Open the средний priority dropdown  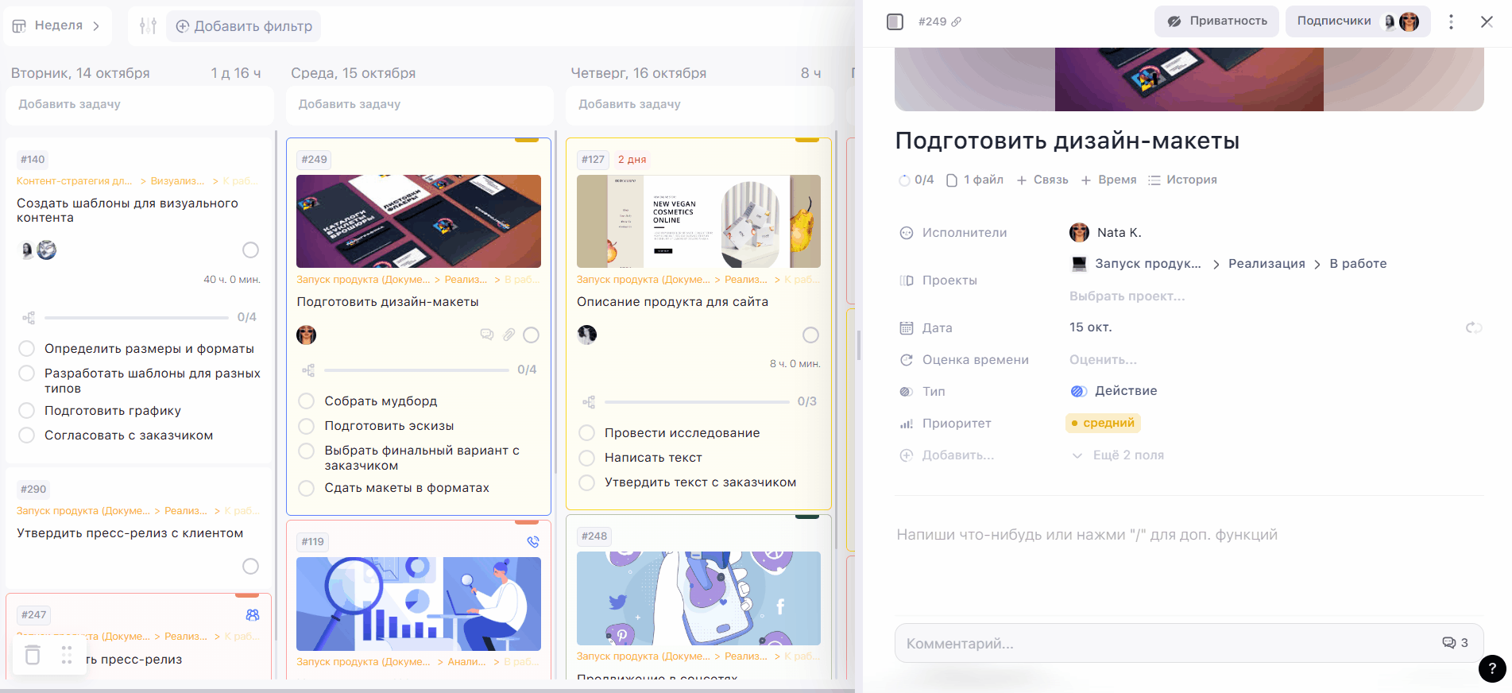point(1103,423)
